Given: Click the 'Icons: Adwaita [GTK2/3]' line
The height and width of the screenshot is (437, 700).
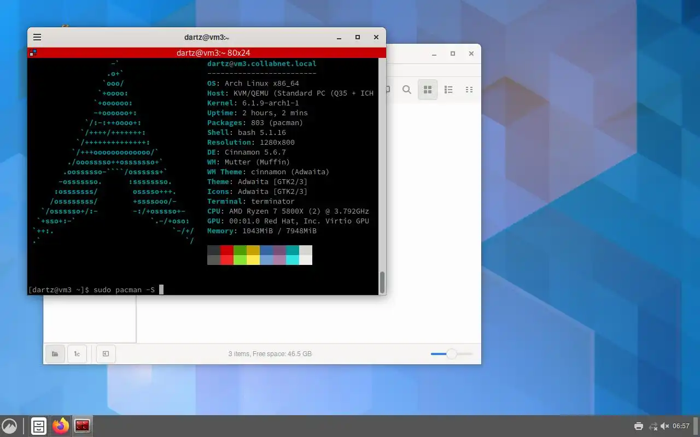Looking at the screenshot, I should click(258, 191).
